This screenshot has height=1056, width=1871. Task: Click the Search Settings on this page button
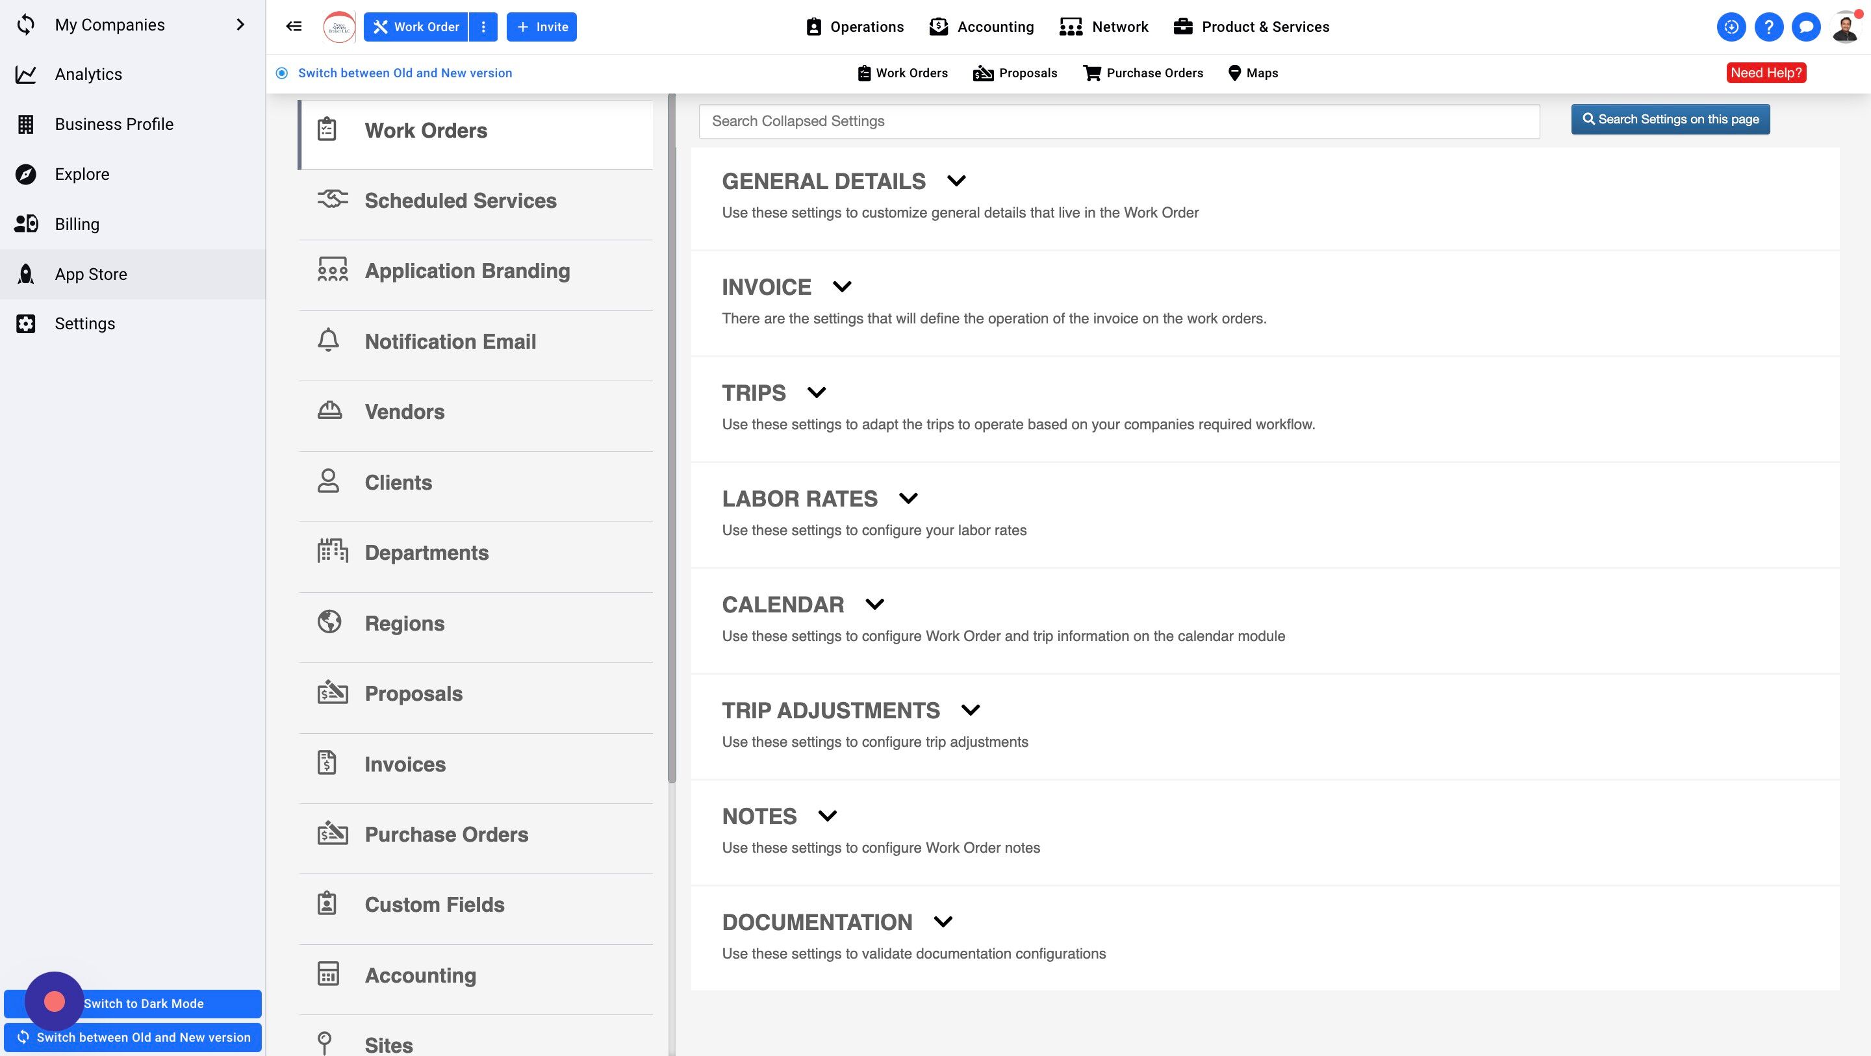click(x=1670, y=119)
